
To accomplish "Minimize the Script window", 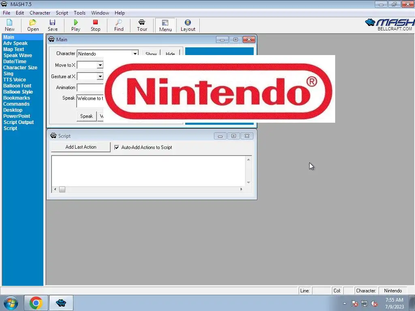I will pos(220,136).
